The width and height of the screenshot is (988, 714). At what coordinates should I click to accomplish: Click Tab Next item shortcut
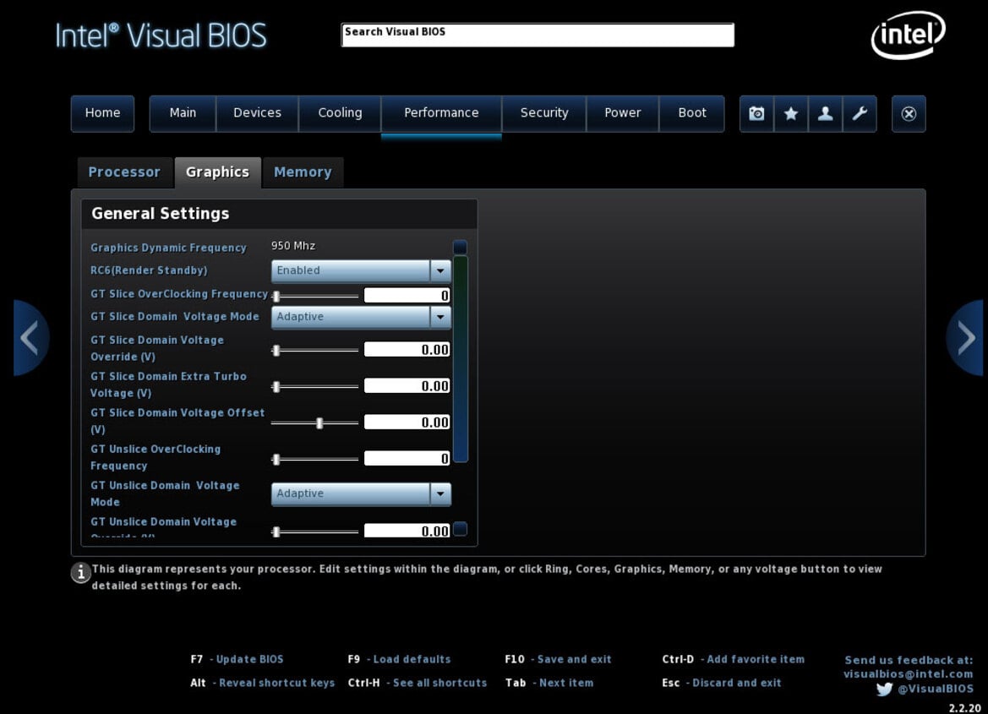pos(549,683)
